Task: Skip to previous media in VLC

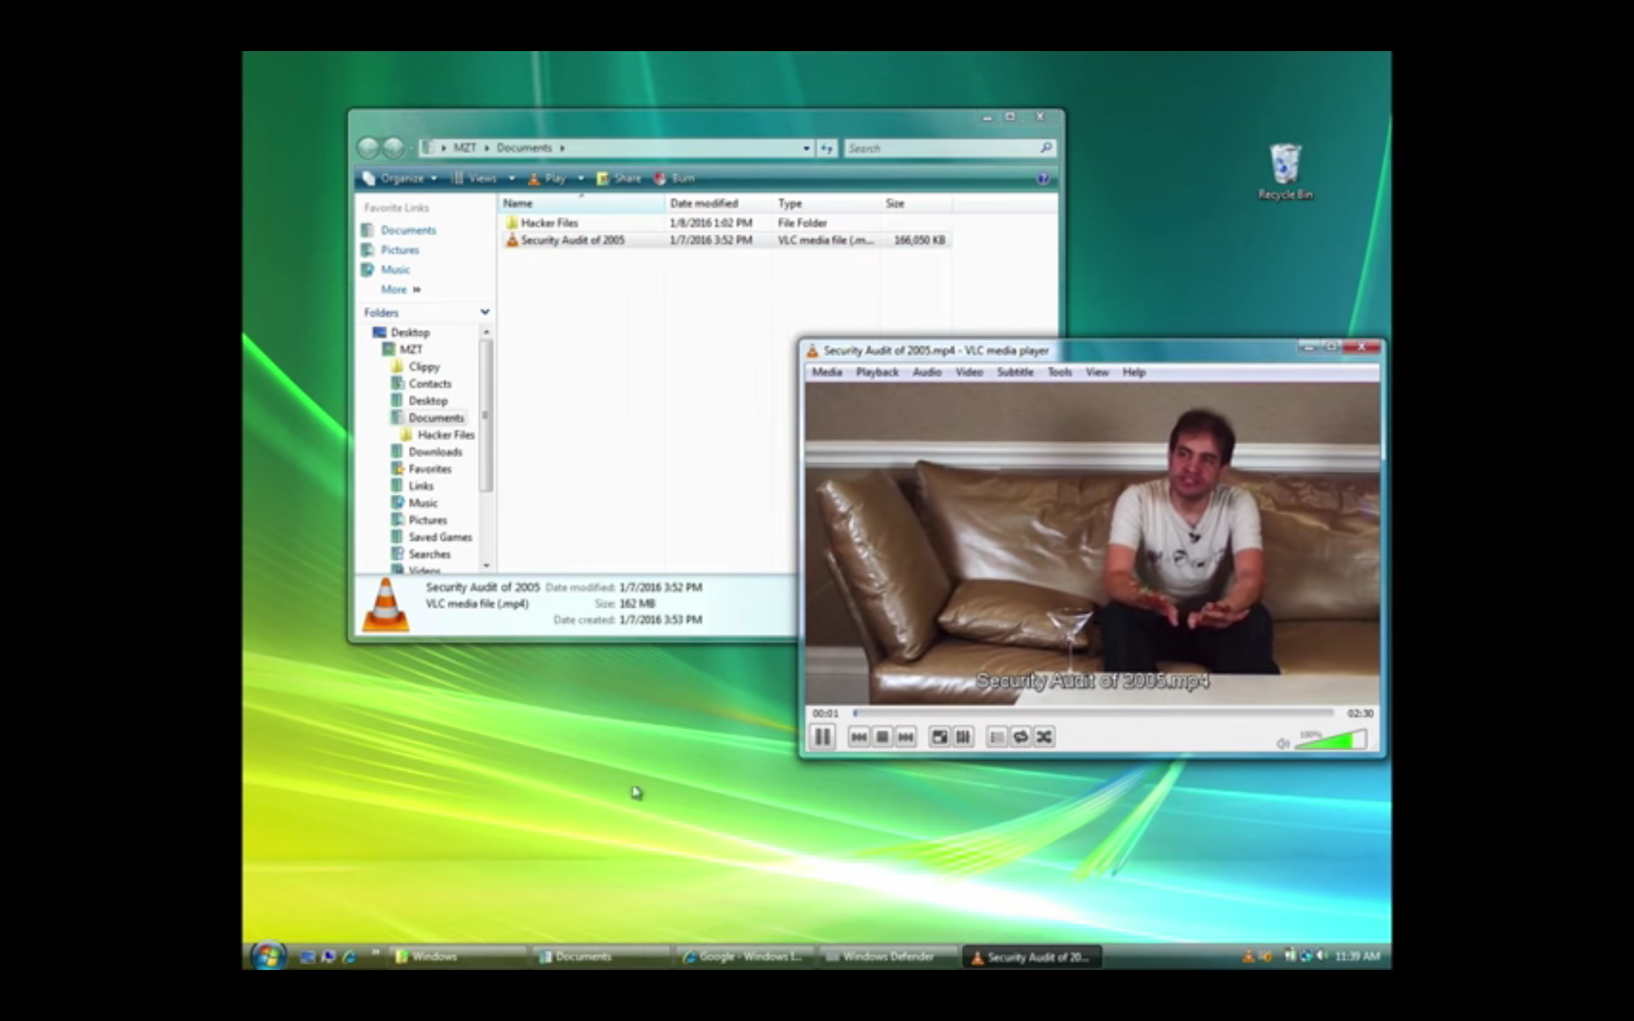Action: point(859,737)
